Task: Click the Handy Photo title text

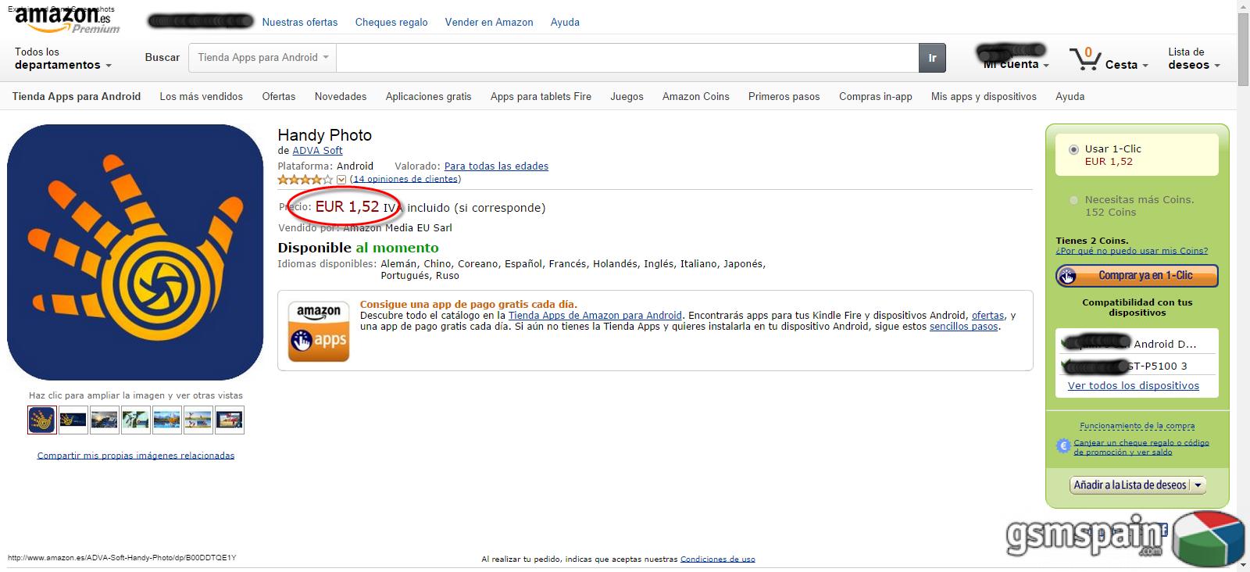Action: pos(325,135)
